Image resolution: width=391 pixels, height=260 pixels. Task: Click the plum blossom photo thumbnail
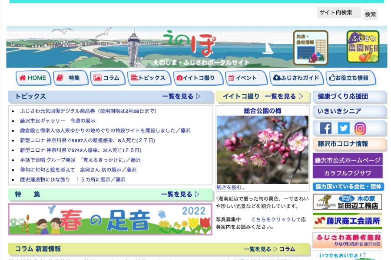click(262, 149)
